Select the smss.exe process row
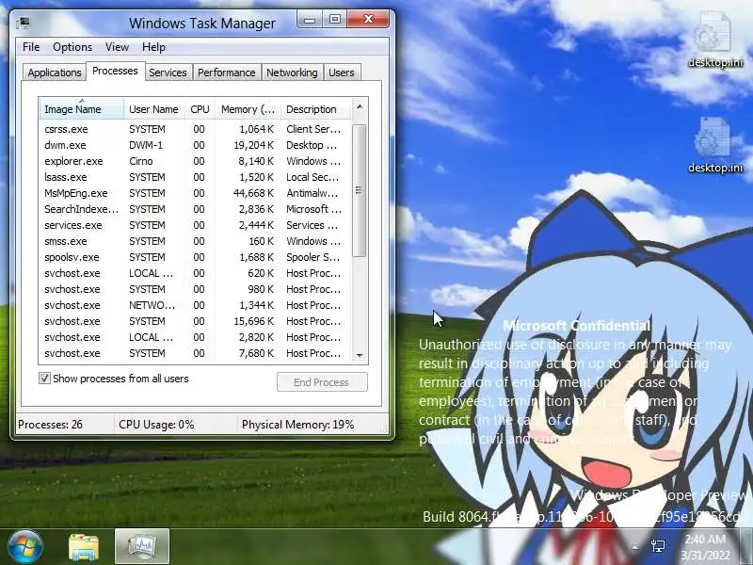The height and width of the screenshot is (565, 753). [x=195, y=241]
